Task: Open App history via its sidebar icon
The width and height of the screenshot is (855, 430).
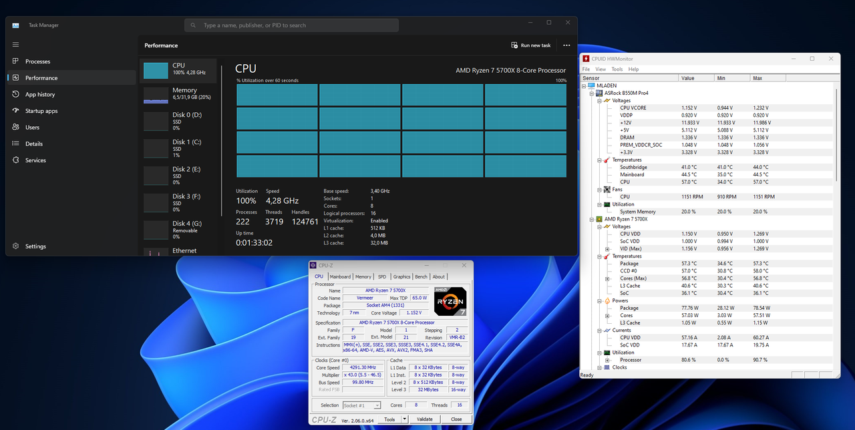Action: (15, 94)
